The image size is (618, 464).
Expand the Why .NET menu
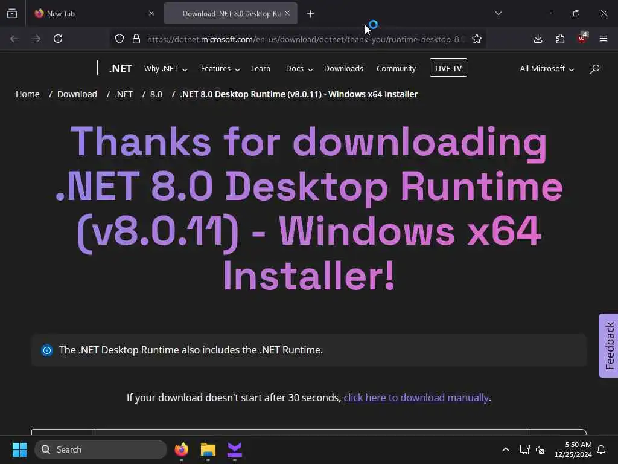(x=165, y=69)
